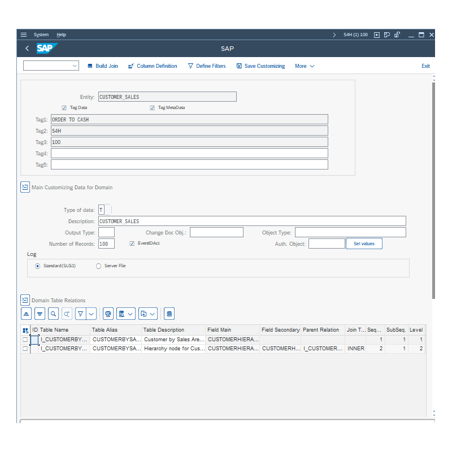This screenshot has height=452, width=452.
Task: Disable the Tag MetaData checkbox
Action: pyautogui.click(x=152, y=107)
